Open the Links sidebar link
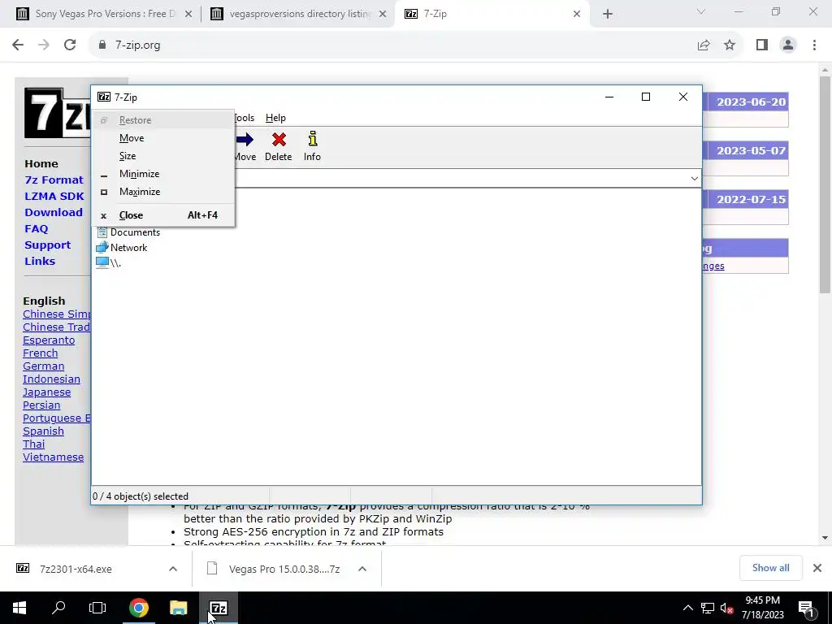 (x=40, y=262)
